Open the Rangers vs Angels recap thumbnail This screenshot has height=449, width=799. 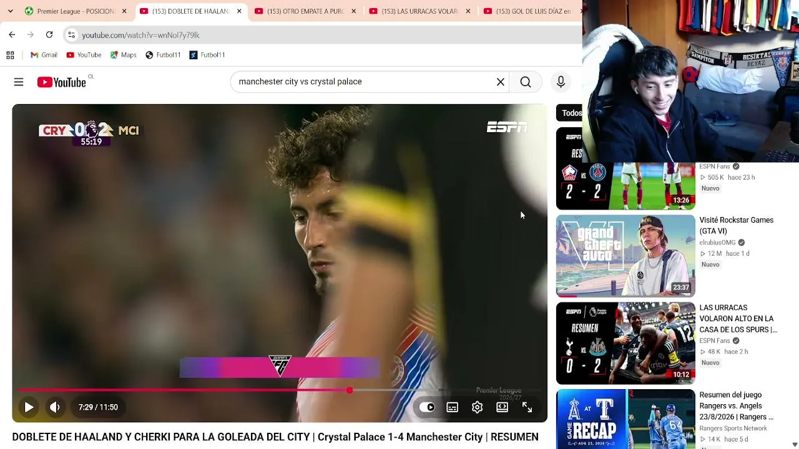click(625, 419)
